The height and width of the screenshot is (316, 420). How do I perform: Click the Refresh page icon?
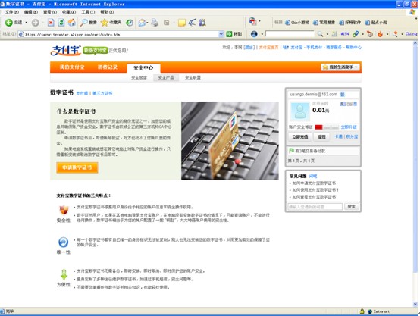coord(61,23)
